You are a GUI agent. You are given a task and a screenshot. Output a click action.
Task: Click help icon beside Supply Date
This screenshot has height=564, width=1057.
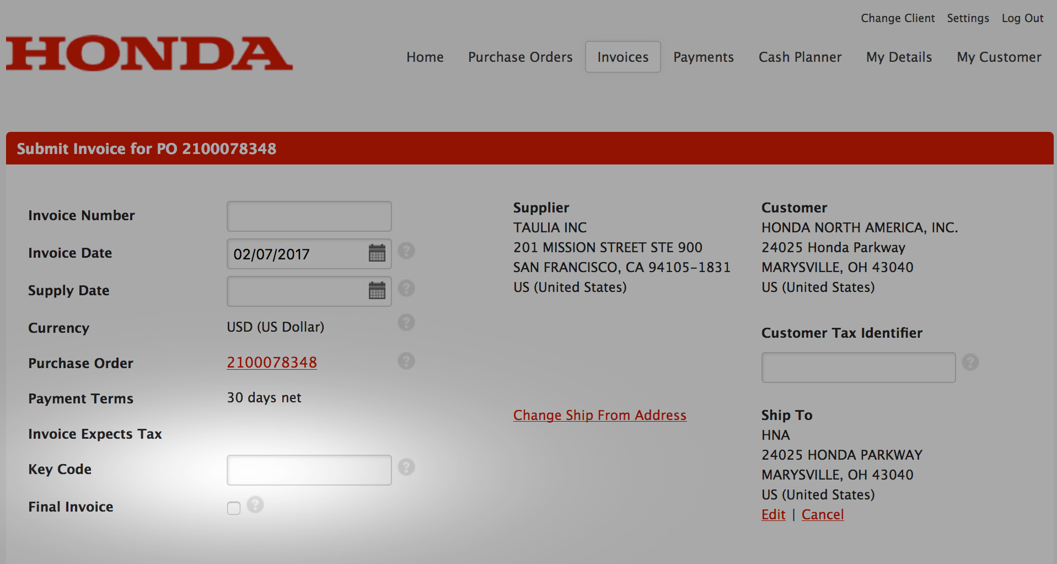coord(406,288)
